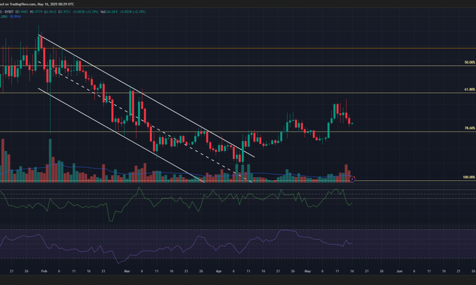Click the open price value O0.9683
The width and height of the screenshot is (476, 285).
tap(21, 12)
